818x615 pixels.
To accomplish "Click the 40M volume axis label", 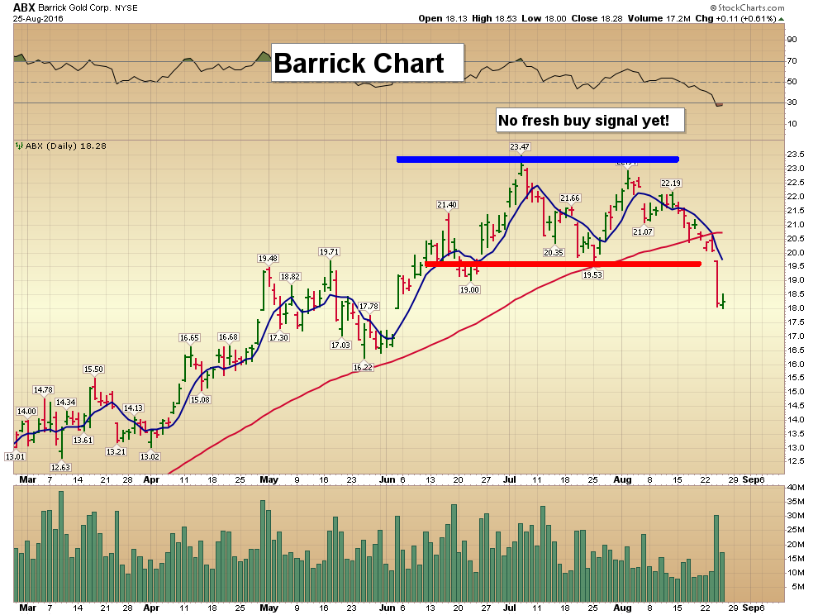I will [796, 487].
